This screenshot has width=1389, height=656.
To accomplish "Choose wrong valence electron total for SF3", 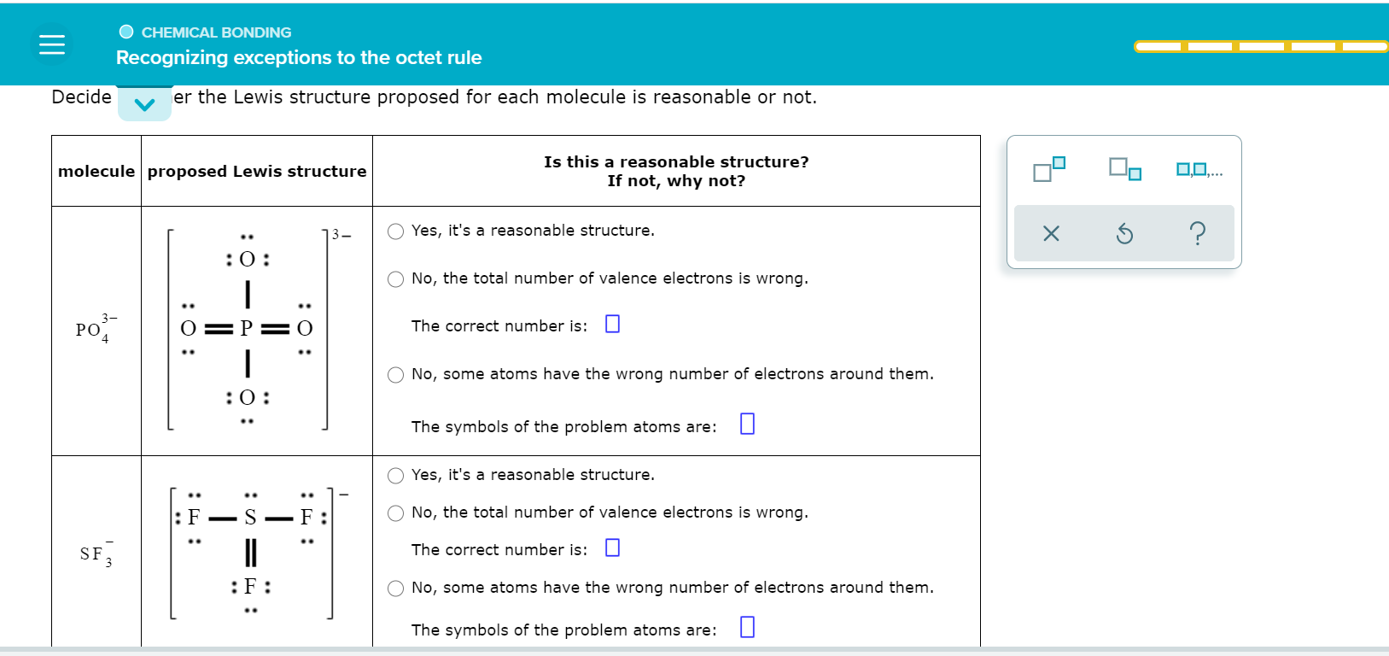I will coord(395,512).
